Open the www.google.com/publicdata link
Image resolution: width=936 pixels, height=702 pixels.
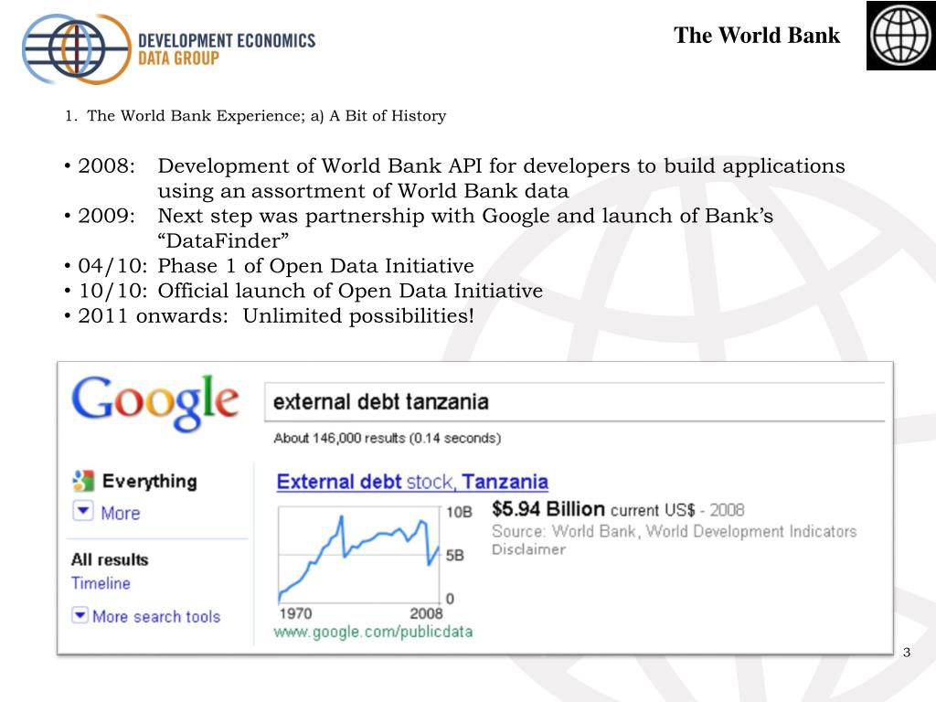click(373, 632)
